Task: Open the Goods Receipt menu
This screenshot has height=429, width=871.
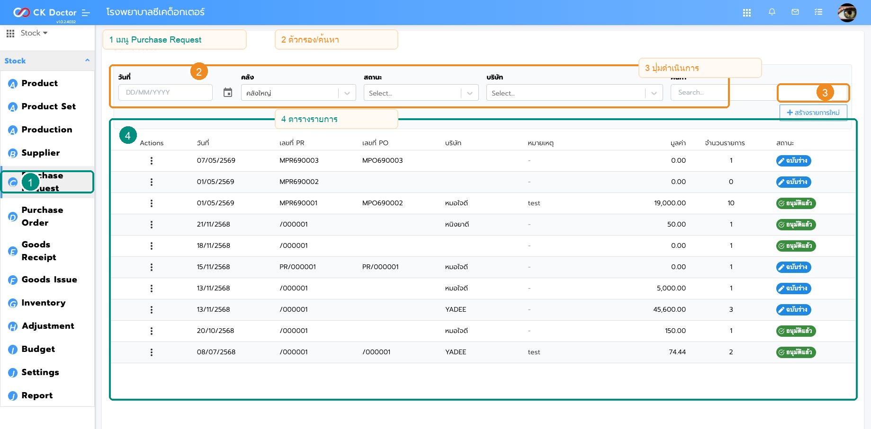Action: click(x=39, y=251)
